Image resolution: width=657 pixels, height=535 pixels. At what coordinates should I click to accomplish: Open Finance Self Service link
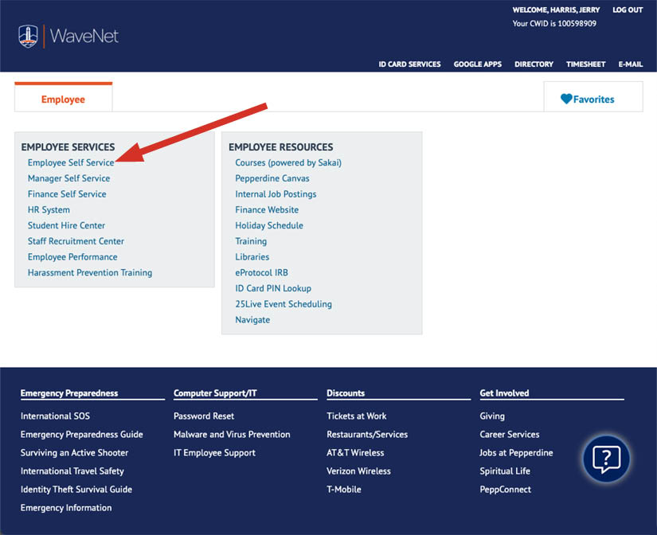[x=67, y=194]
